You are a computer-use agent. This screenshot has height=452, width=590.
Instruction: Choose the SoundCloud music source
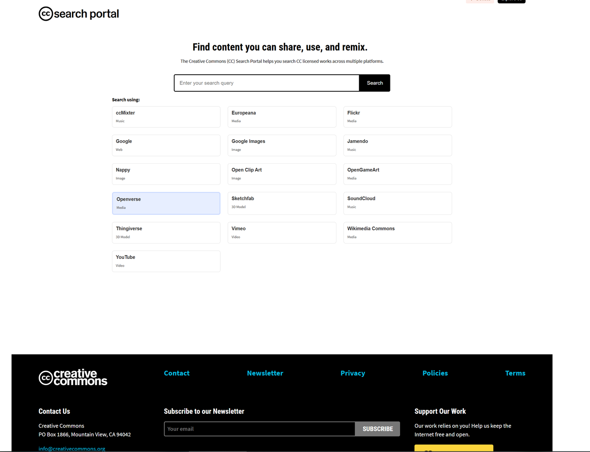398,203
